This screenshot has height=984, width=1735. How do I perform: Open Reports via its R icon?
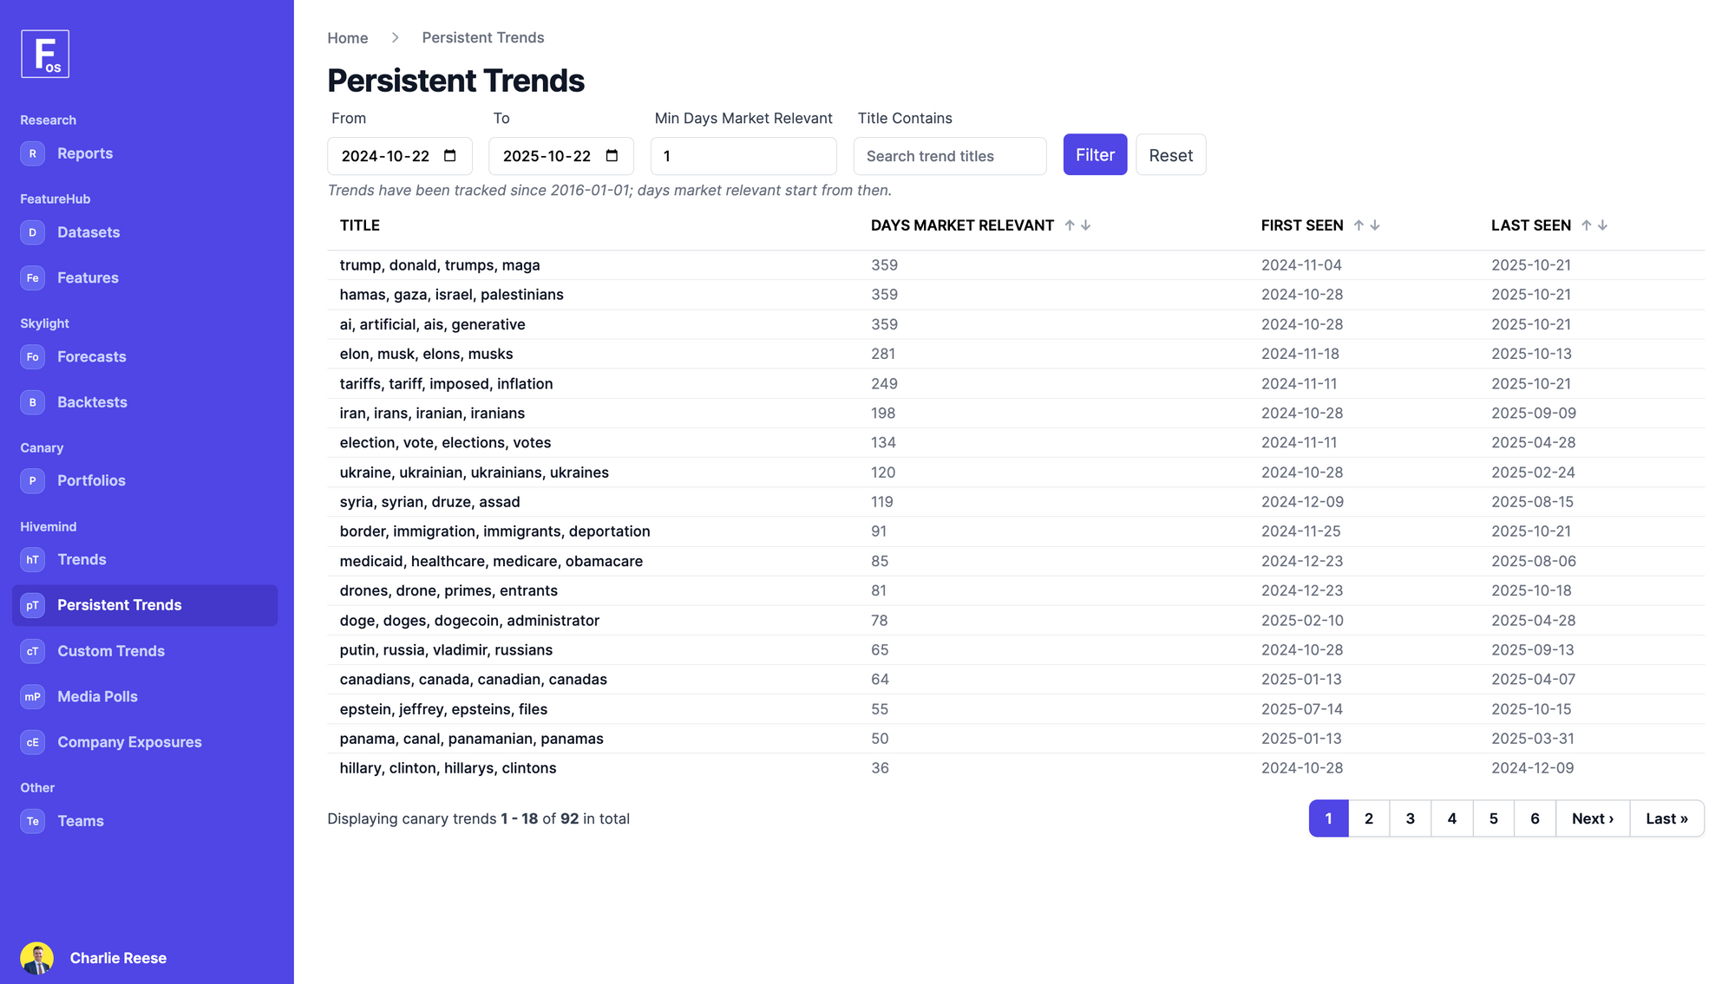tap(32, 153)
